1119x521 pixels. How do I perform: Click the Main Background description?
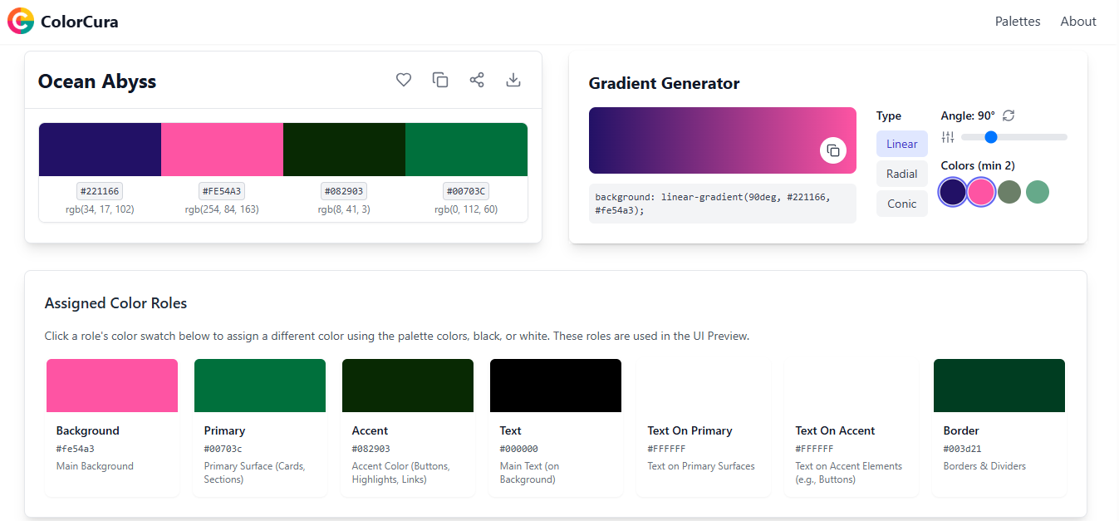pos(95,466)
